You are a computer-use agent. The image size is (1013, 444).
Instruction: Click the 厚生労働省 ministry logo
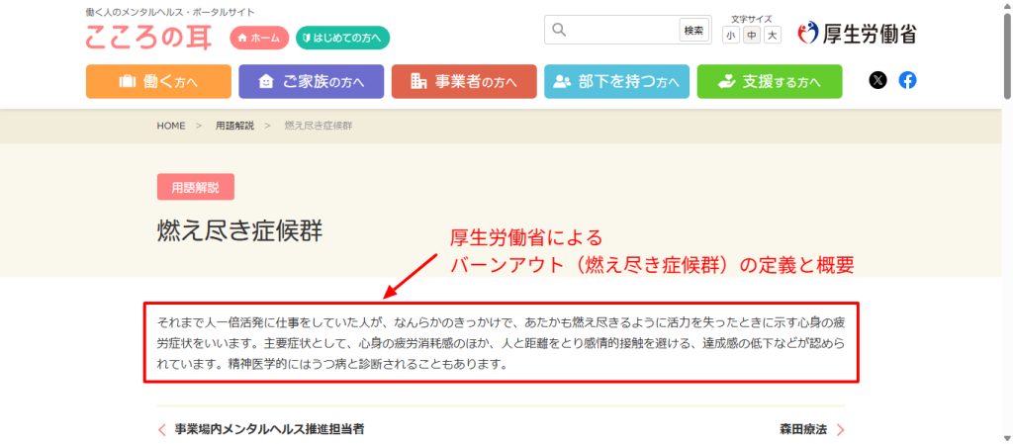tap(858, 33)
